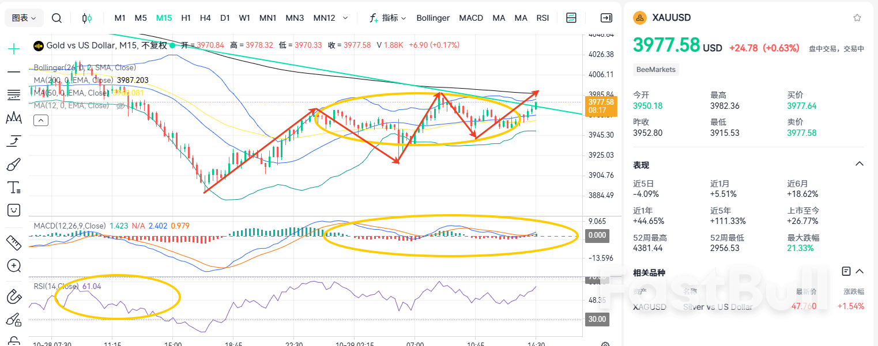Open the candlestick chart style selector

(x=87, y=18)
